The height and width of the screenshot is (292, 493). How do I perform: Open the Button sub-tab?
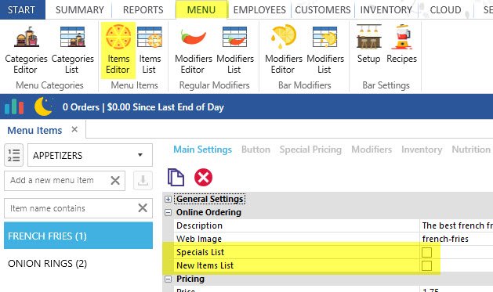256,150
